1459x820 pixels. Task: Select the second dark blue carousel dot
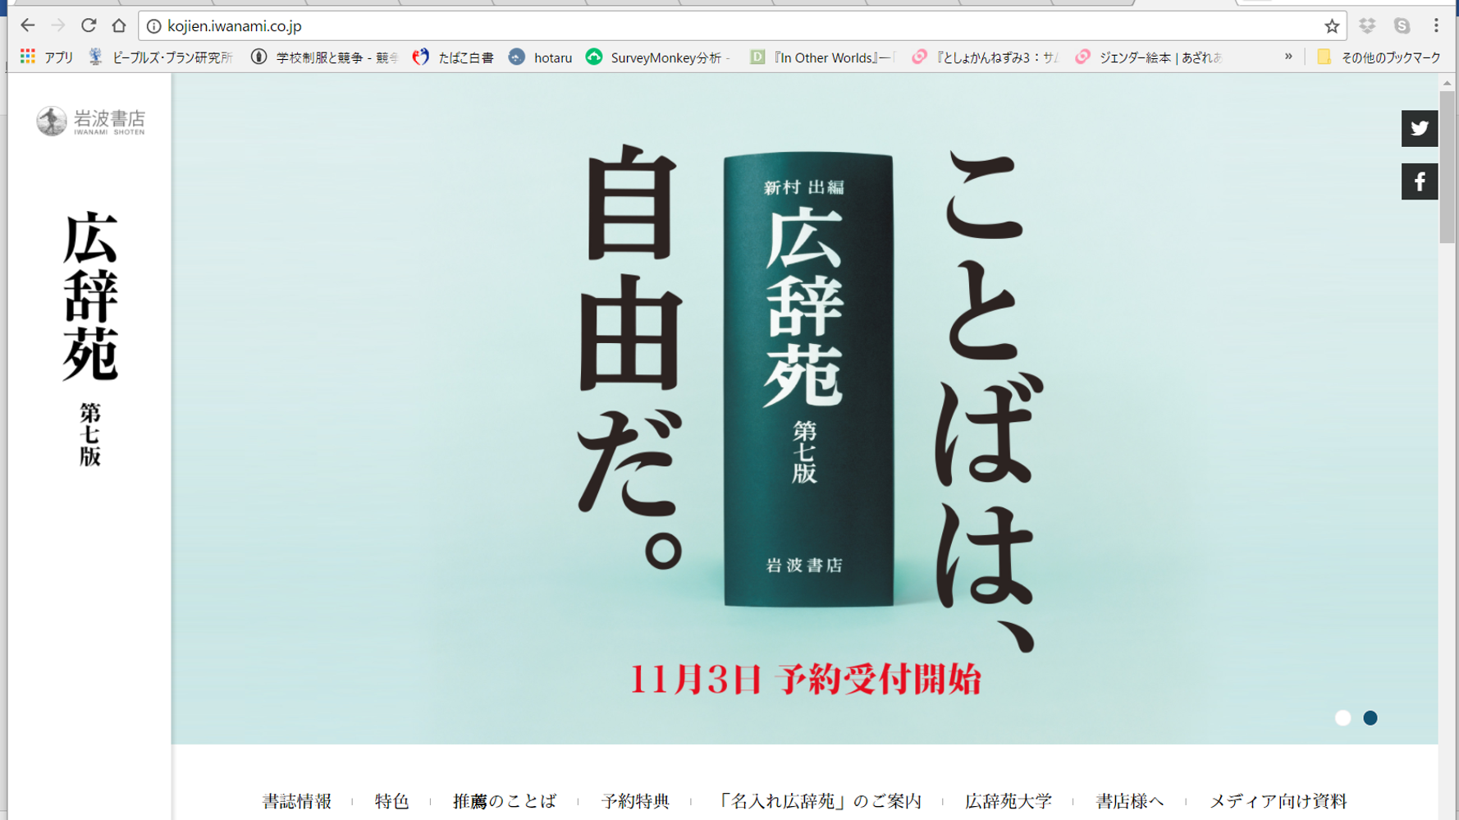coord(1370,718)
